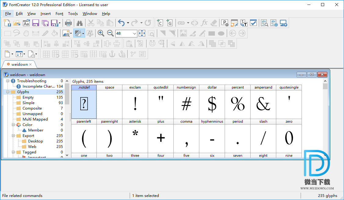Open the Tools menu
This screenshot has height=200, width=344.
click(73, 14)
